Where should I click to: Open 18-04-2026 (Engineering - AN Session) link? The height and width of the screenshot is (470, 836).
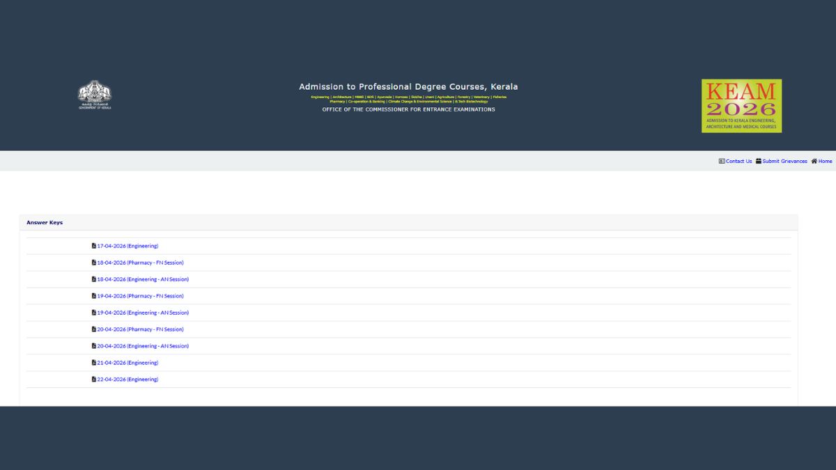pos(143,279)
